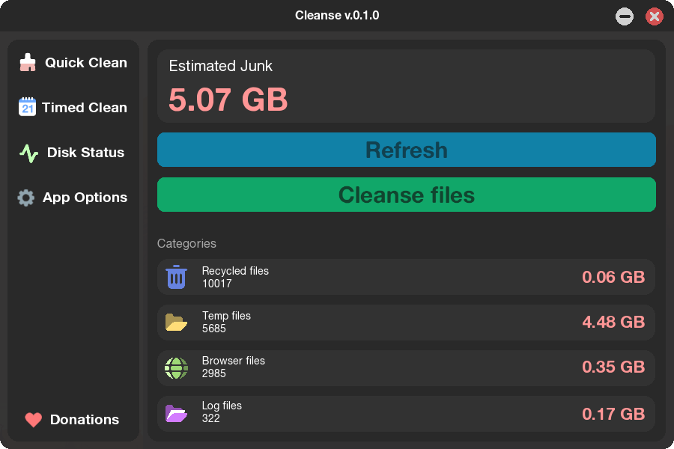This screenshot has height=449, width=674.
Task: Start cleaning with the Cleanse files button
Action: [406, 195]
